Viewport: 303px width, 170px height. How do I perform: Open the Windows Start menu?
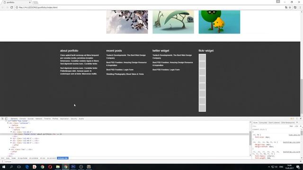click(4, 167)
